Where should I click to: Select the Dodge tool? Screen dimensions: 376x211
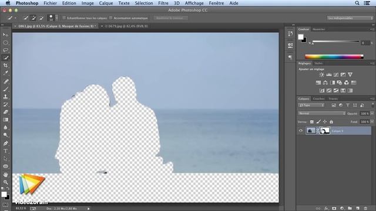coord(5,135)
